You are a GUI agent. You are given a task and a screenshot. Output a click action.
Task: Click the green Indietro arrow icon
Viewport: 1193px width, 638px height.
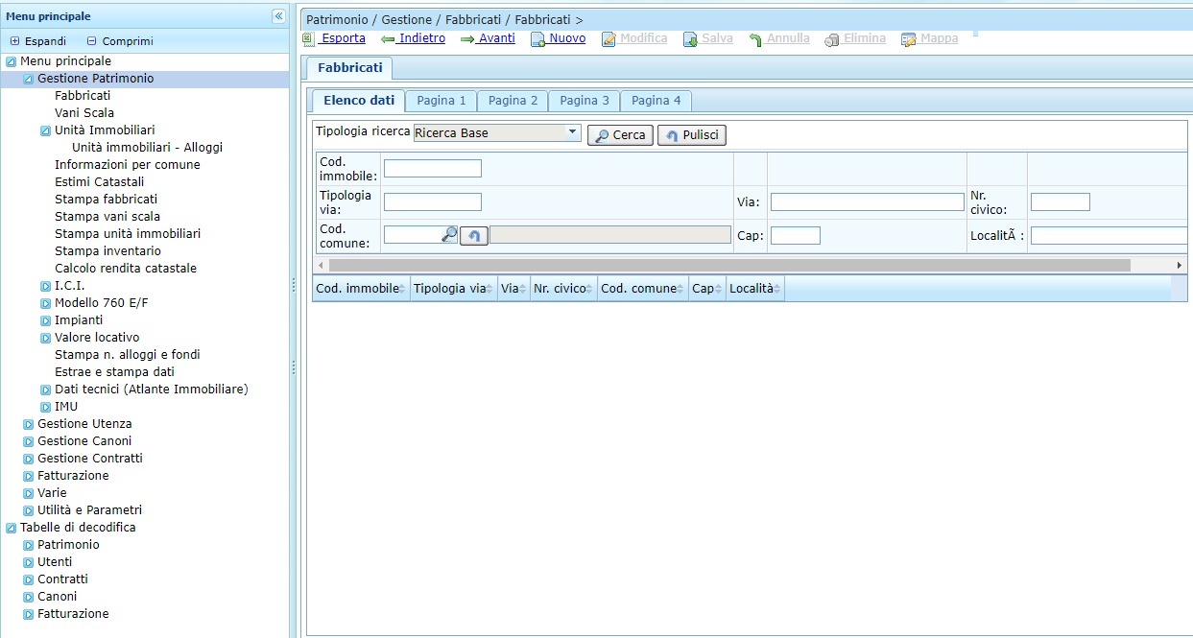[x=388, y=39]
